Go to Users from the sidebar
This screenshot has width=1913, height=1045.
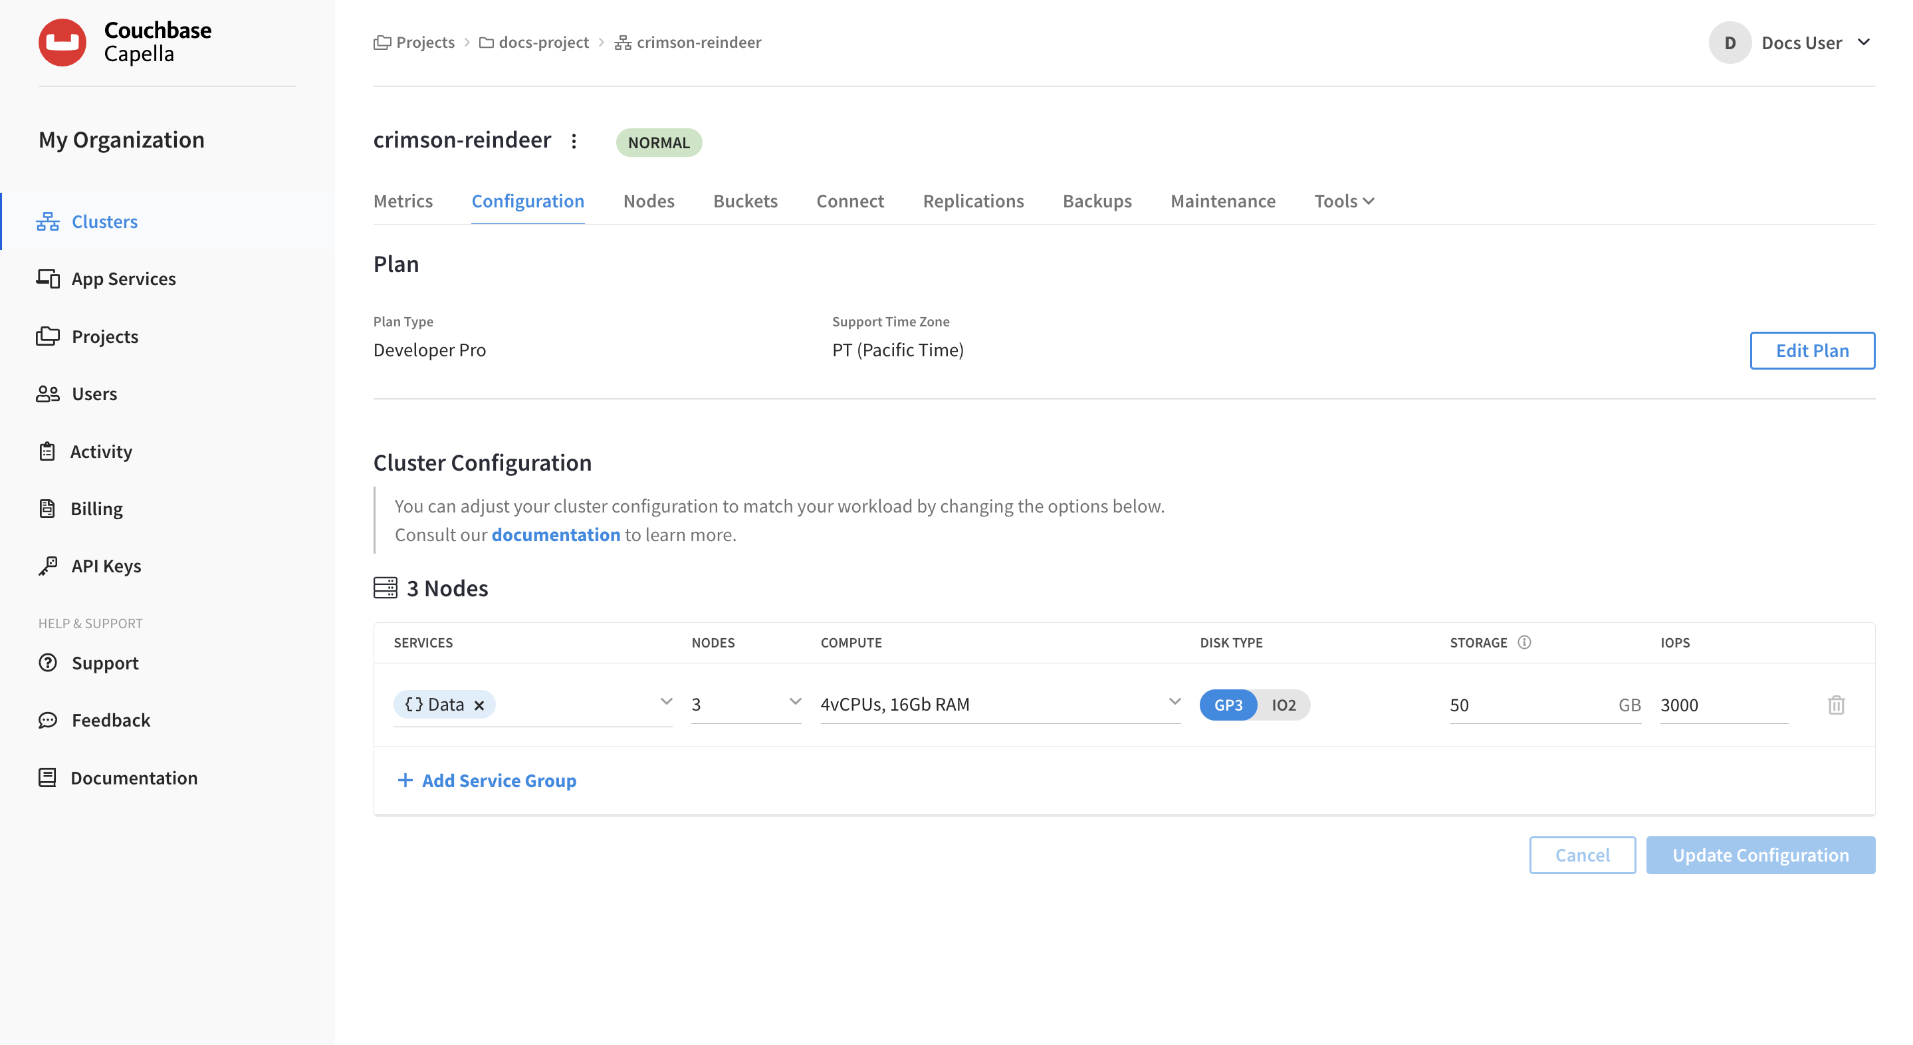pos(94,394)
